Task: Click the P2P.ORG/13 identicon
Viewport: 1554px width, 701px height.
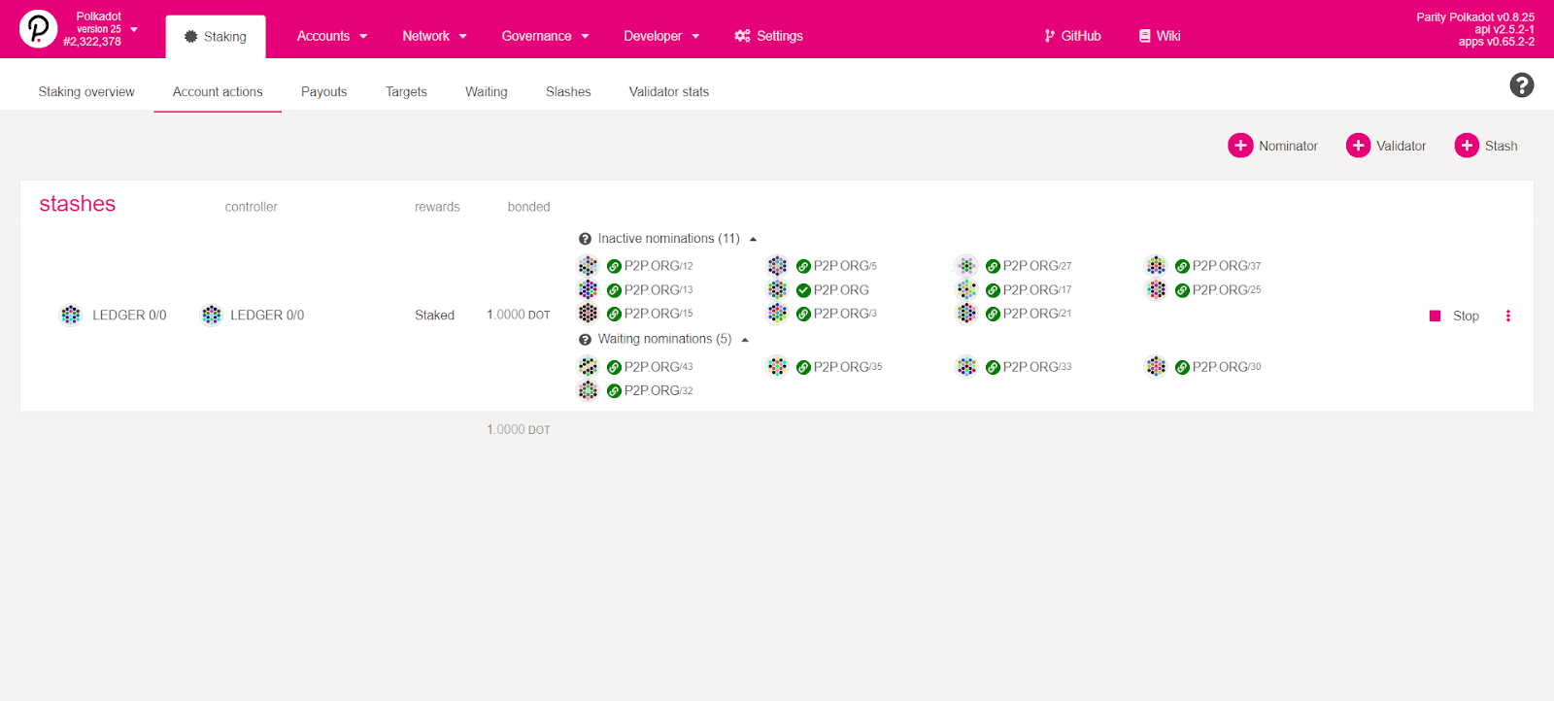Action: coord(588,289)
